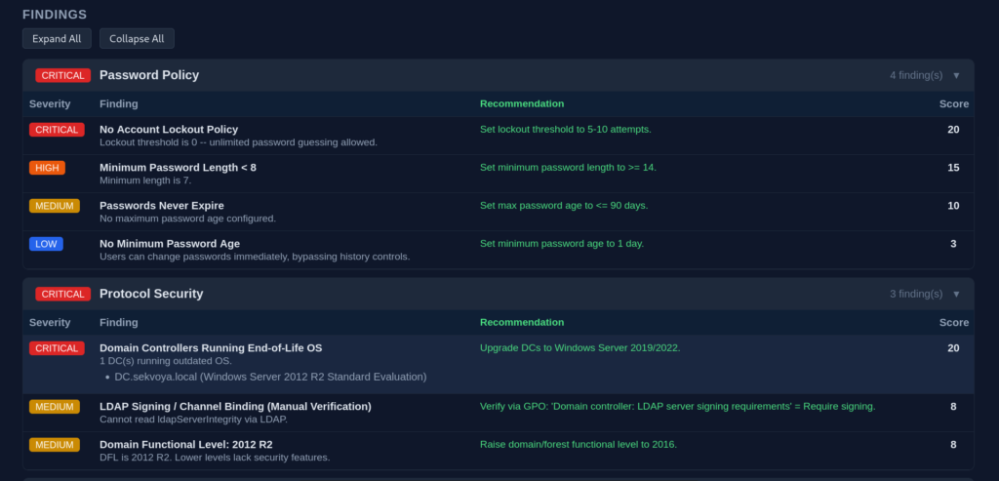
Task: Click LOW badge on No Minimum Password Age row
Action: point(46,243)
